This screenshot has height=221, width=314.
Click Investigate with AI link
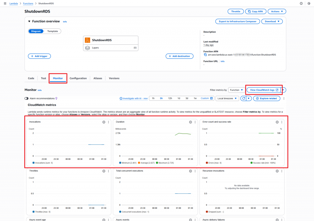pos(134,99)
